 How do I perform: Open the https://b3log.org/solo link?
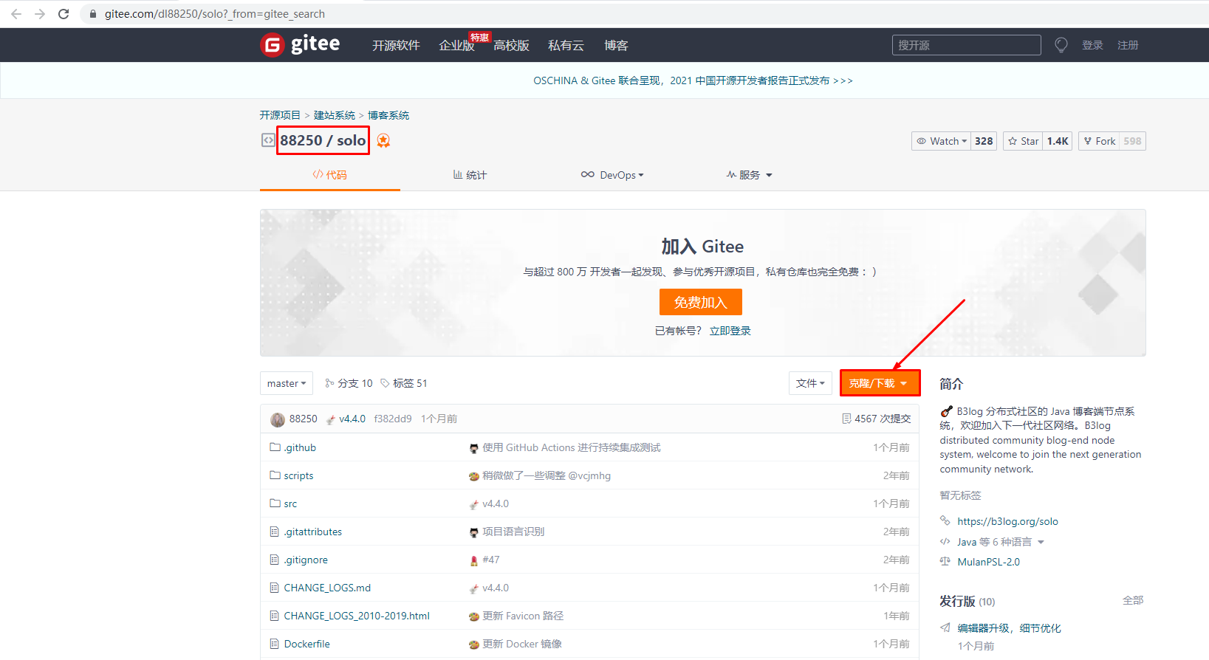(x=1007, y=521)
